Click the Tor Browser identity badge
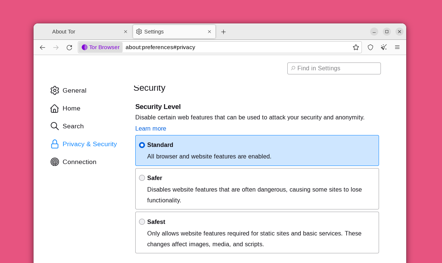 click(x=101, y=47)
